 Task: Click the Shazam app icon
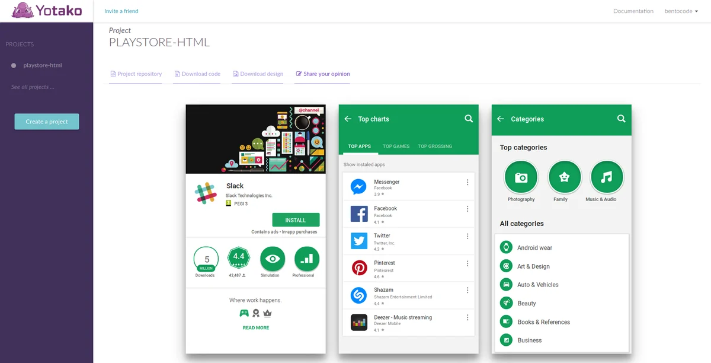point(359,295)
